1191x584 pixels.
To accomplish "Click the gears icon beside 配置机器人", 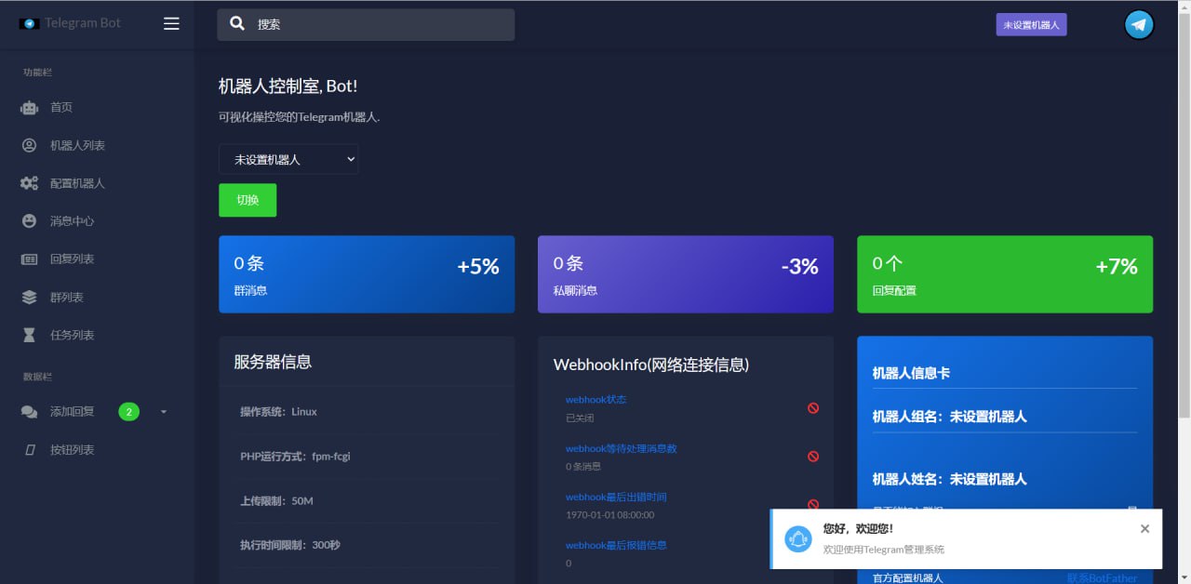I will coord(30,183).
